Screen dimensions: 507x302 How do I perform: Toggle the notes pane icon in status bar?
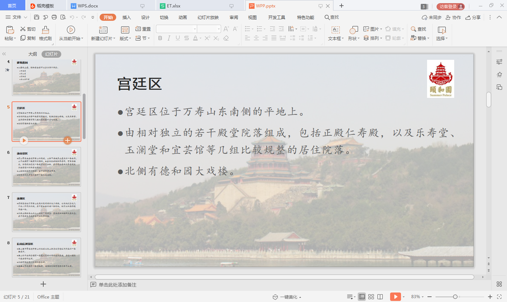350,297
